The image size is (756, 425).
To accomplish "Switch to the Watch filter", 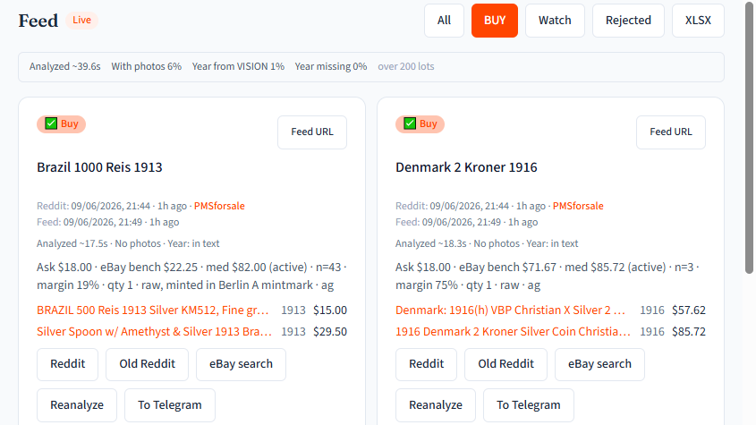I will click(x=555, y=21).
